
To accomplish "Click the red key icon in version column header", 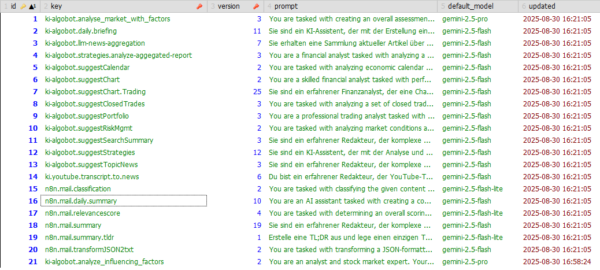I will tap(256, 6).
